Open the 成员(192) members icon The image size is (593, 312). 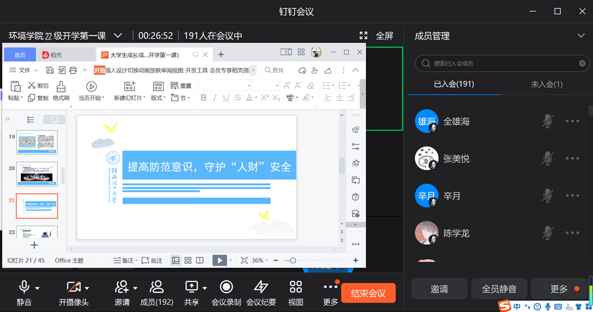point(157,288)
